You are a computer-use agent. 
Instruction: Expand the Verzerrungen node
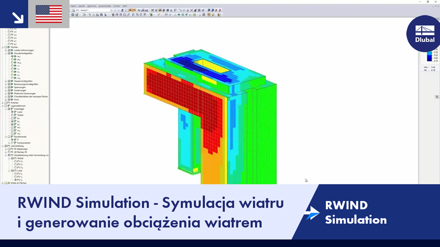coord(6,90)
